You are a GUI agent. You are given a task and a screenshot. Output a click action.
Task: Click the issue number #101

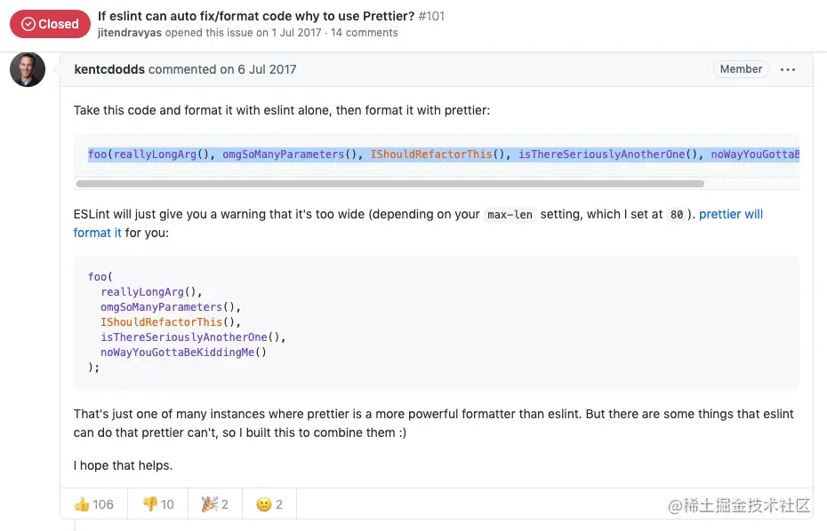431,16
